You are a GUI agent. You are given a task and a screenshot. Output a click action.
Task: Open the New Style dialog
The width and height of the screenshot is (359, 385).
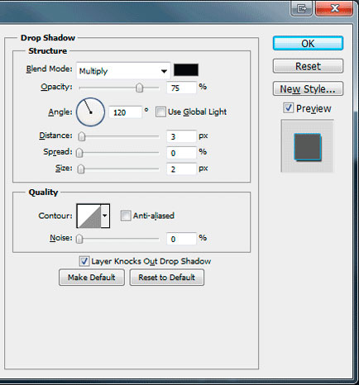click(308, 88)
